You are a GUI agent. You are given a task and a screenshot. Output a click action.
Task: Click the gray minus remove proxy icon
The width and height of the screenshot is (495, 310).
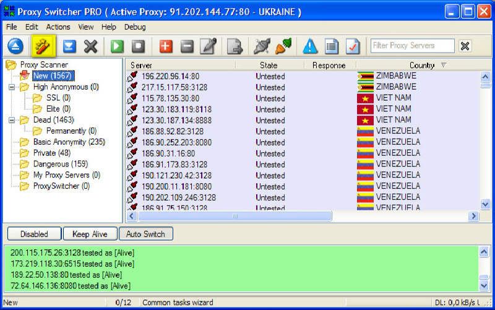[x=187, y=46]
